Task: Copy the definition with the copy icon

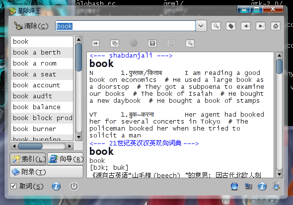Action: click(x=115, y=43)
